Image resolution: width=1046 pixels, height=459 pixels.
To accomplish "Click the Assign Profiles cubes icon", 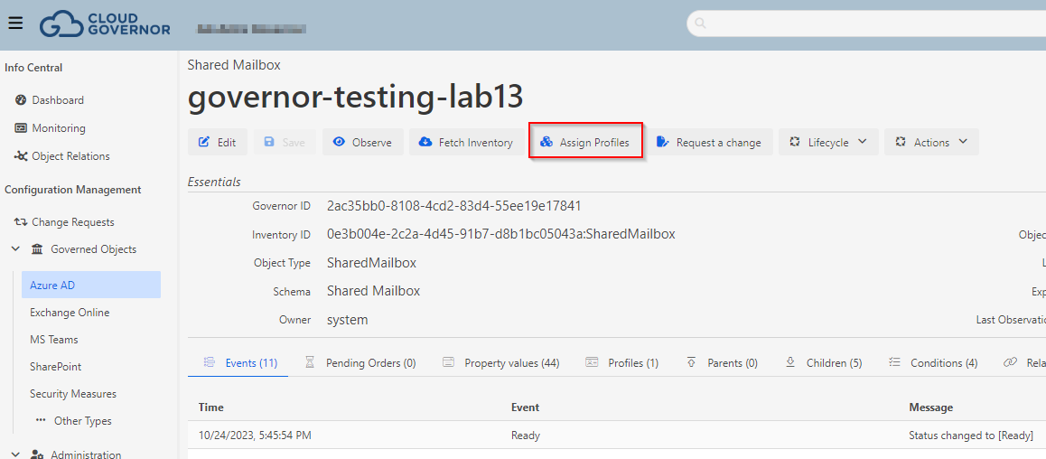I will coord(546,142).
